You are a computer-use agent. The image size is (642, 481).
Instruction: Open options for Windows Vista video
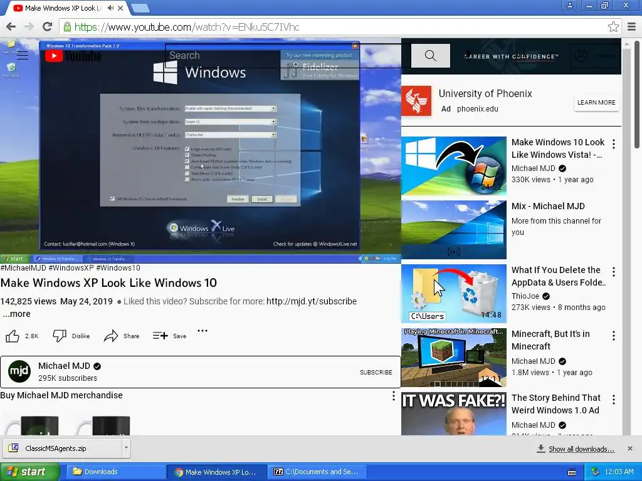613,143
